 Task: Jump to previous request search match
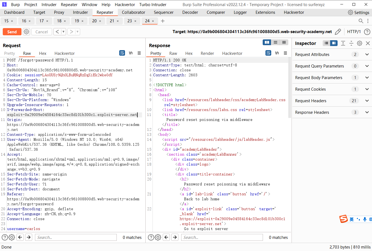coord(20,237)
